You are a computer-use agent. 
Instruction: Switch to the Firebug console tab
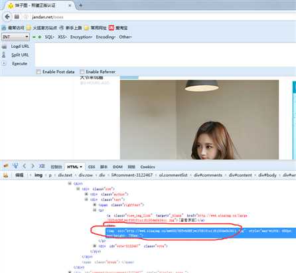56,167
